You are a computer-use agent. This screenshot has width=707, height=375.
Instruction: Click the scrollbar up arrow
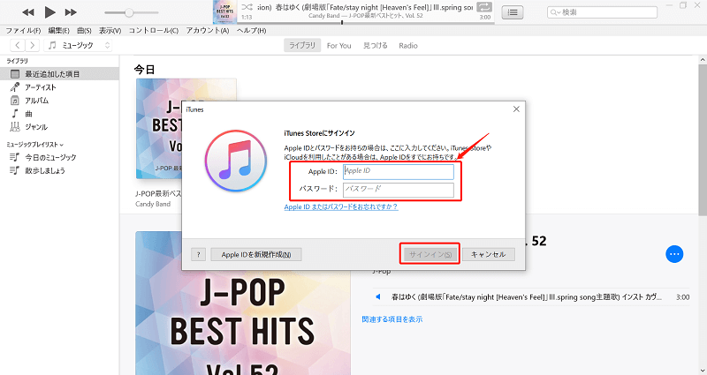[703, 59]
